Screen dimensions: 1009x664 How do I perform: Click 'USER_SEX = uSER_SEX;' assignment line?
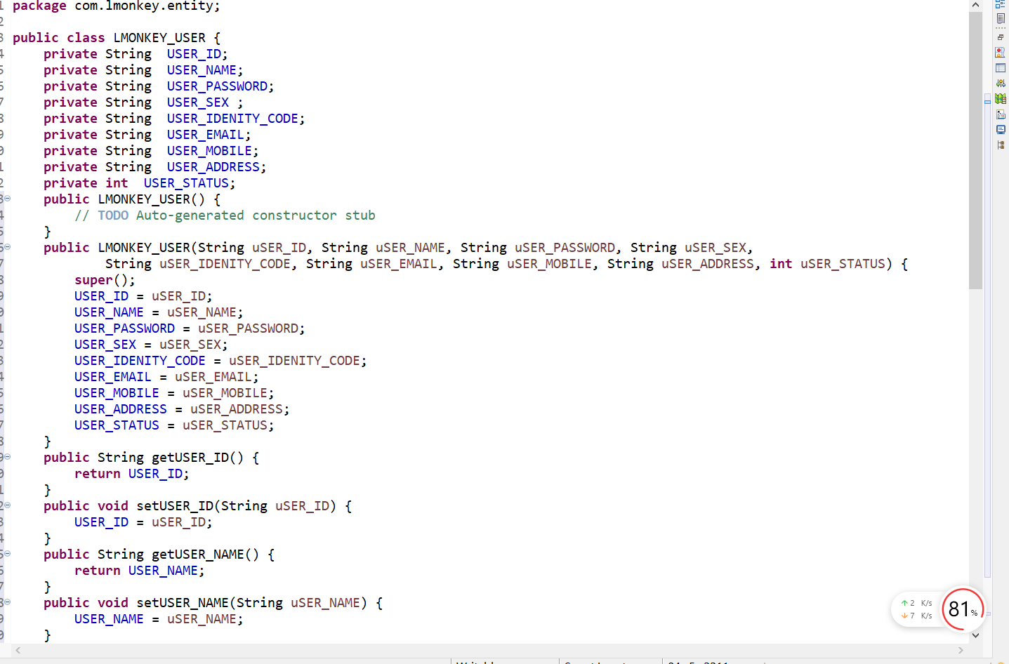[151, 345]
